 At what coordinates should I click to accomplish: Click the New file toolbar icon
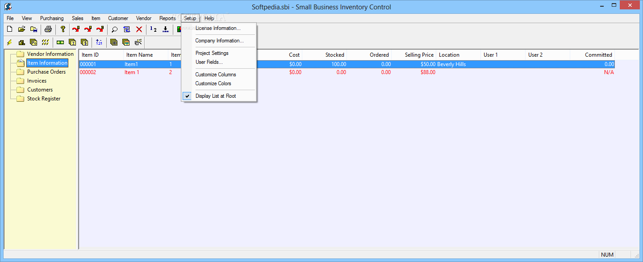(x=9, y=29)
